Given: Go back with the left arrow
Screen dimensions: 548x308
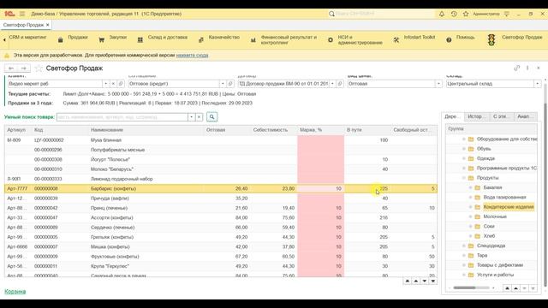Looking at the screenshot, I should coord(11,68).
